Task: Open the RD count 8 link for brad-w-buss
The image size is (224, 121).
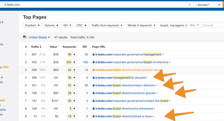Action: coord(87,116)
